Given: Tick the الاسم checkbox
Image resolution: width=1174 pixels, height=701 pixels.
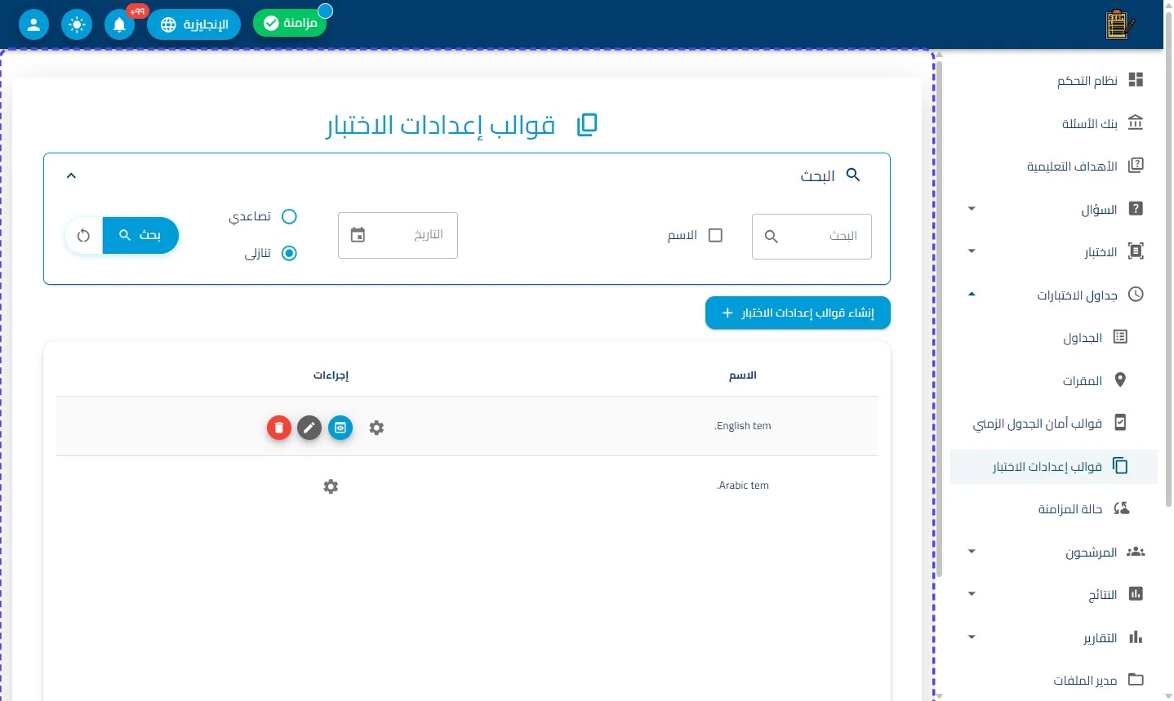Looking at the screenshot, I should click(x=716, y=235).
